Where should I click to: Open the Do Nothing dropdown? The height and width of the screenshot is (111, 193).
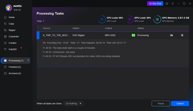click(x=73, y=104)
